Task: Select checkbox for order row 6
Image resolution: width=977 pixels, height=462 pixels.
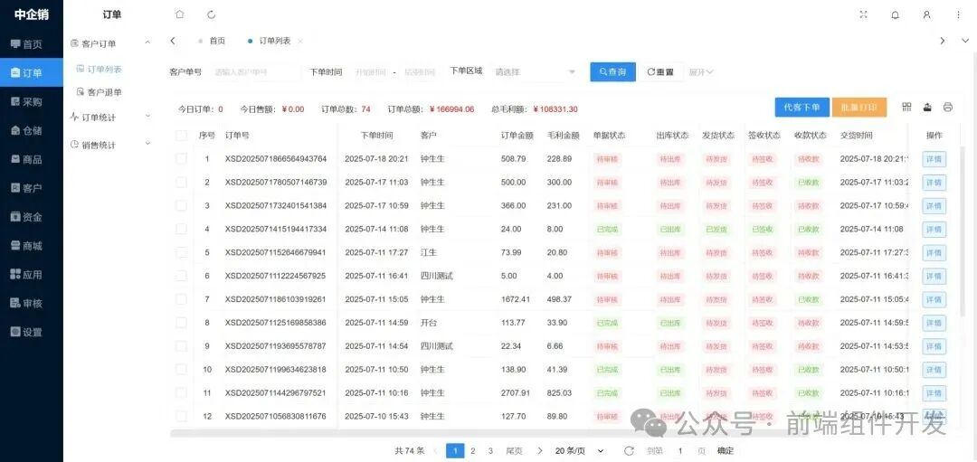Action: click(181, 276)
